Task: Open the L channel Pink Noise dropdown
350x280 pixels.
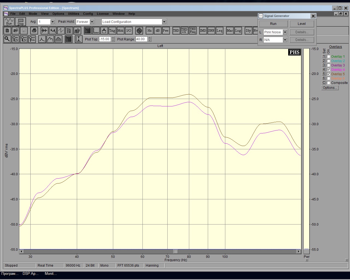Action: (x=285, y=32)
